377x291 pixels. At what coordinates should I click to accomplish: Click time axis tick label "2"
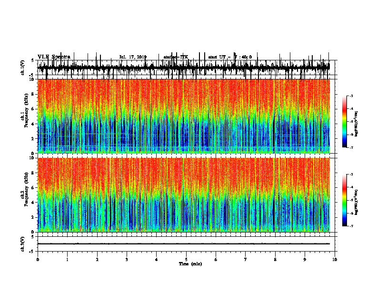[97, 260]
